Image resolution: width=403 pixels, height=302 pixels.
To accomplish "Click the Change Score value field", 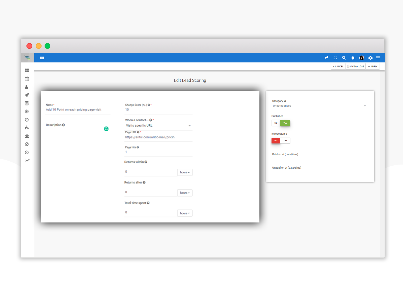I will coord(158,110).
